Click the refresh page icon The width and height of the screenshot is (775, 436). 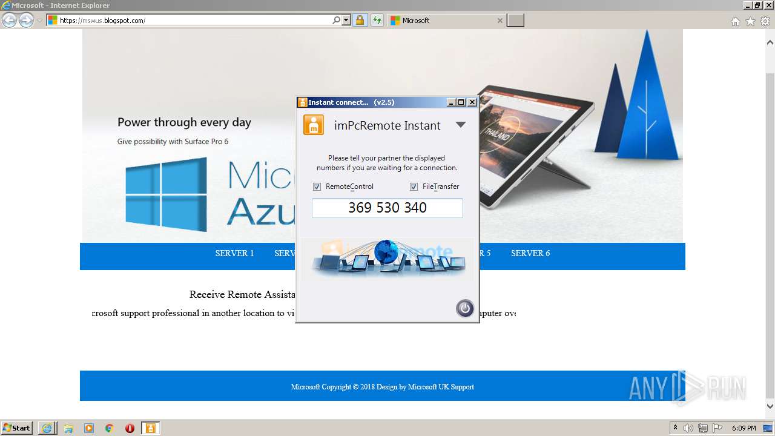coord(377,21)
